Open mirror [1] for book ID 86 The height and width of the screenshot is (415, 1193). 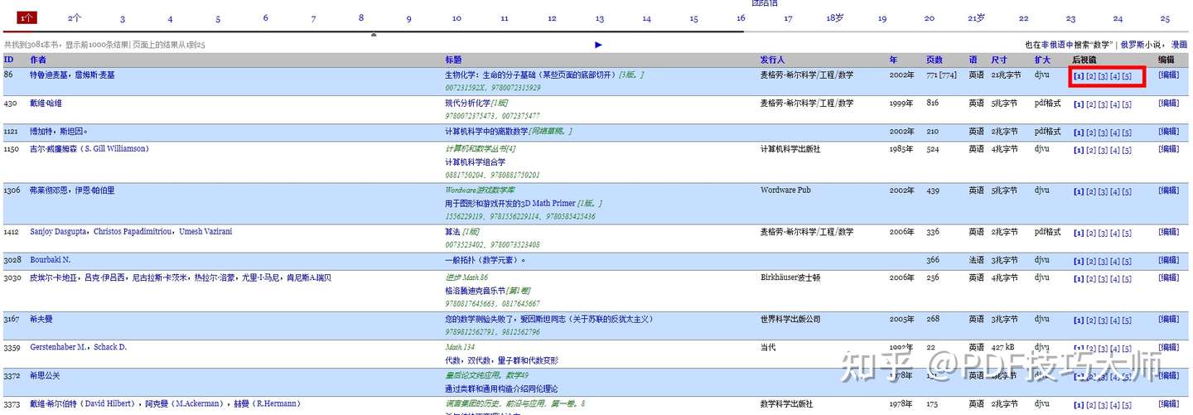point(1079,76)
